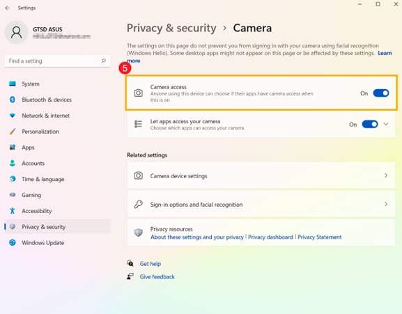Click the user profile avatar icon
This screenshot has height=314, width=402.
point(16,32)
